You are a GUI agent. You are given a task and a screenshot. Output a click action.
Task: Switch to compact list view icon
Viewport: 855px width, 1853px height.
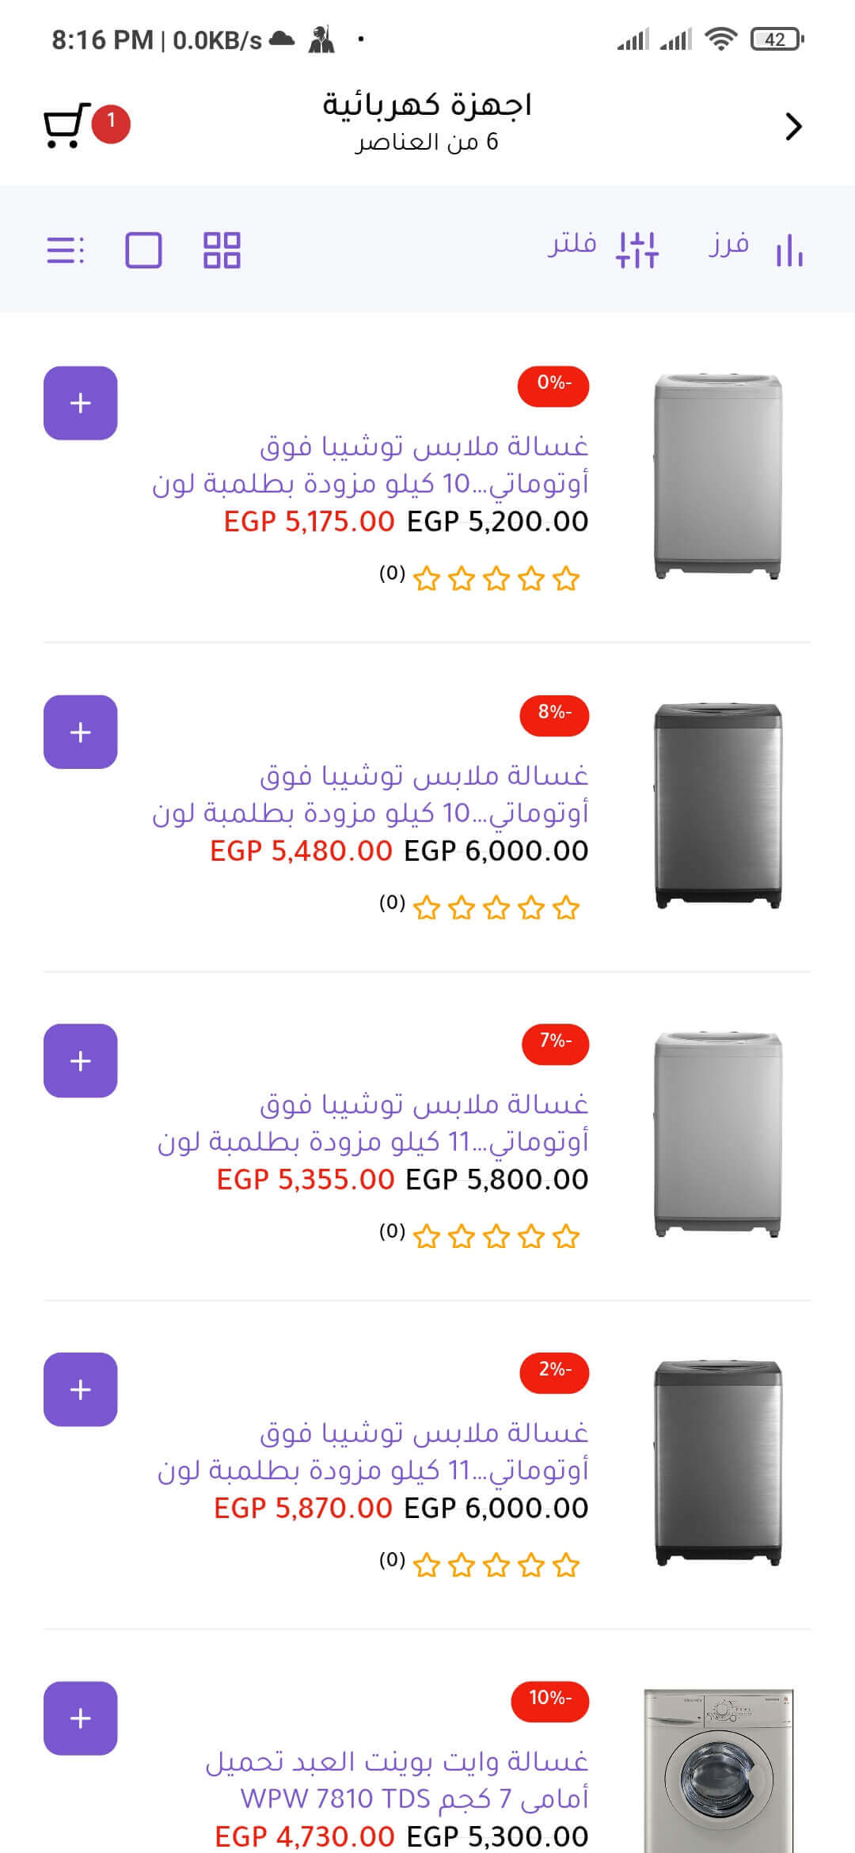(65, 250)
